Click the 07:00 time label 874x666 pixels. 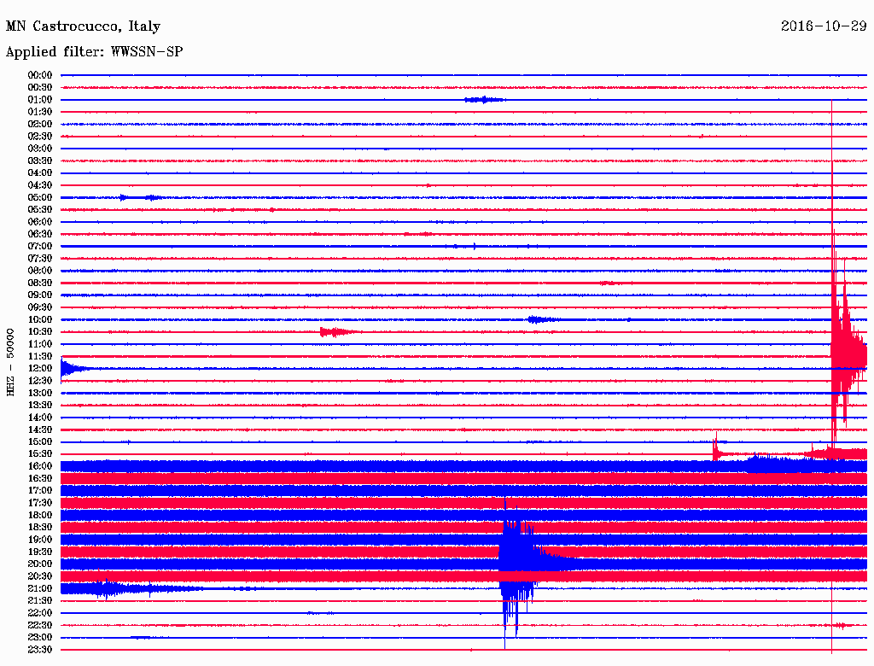tap(40, 246)
